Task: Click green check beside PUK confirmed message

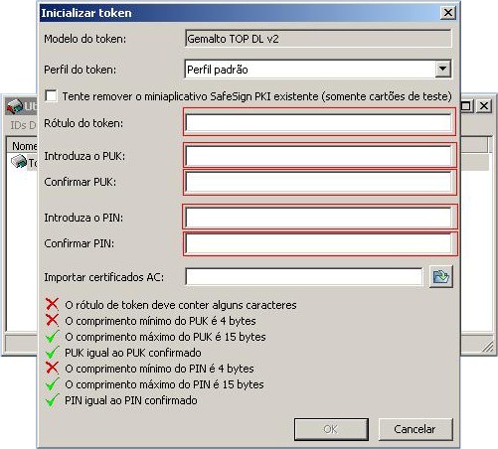Action: coord(52,352)
